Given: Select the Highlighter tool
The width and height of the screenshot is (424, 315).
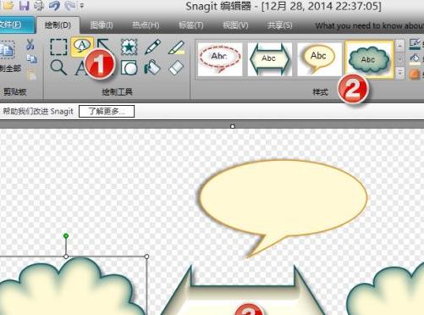Looking at the screenshot, I should click(176, 47).
